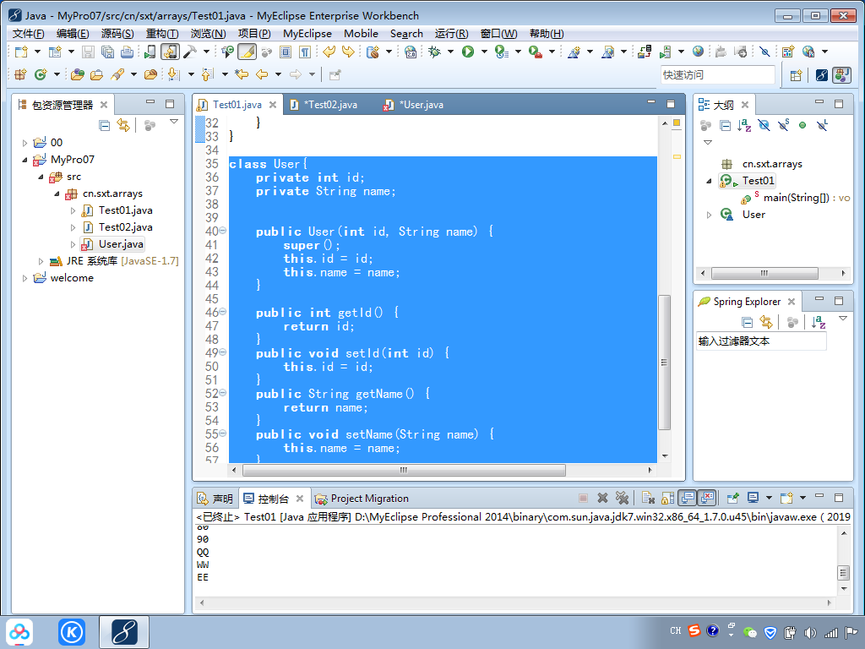The width and height of the screenshot is (865, 649).
Task: Click the Back navigation arrow icon
Action: (262, 74)
